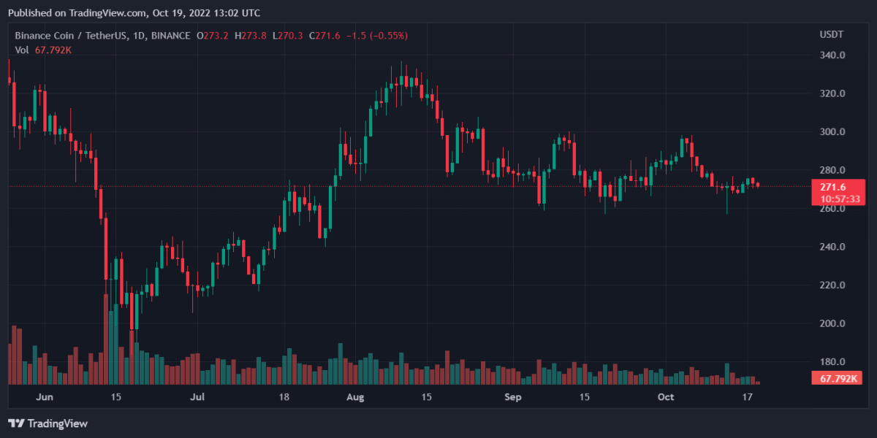This screenshot has height=438, width=877.
Task: Click the dotted current price line
Action: tap(438, 186)
